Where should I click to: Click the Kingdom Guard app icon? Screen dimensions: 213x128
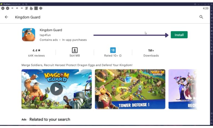[x=29, y=35]
